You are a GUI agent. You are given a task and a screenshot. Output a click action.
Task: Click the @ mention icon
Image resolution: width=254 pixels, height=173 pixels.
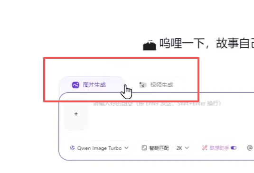pos(250,148)
